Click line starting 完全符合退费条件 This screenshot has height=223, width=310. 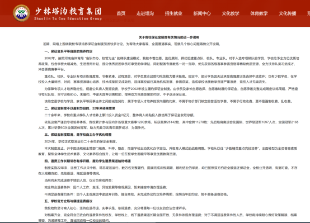[x=106, y=187]
